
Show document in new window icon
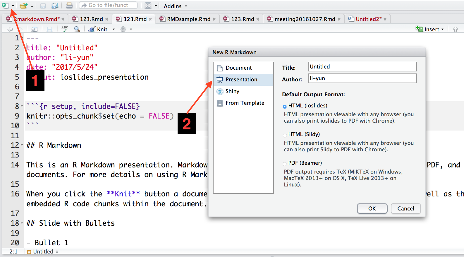point(35,29)
